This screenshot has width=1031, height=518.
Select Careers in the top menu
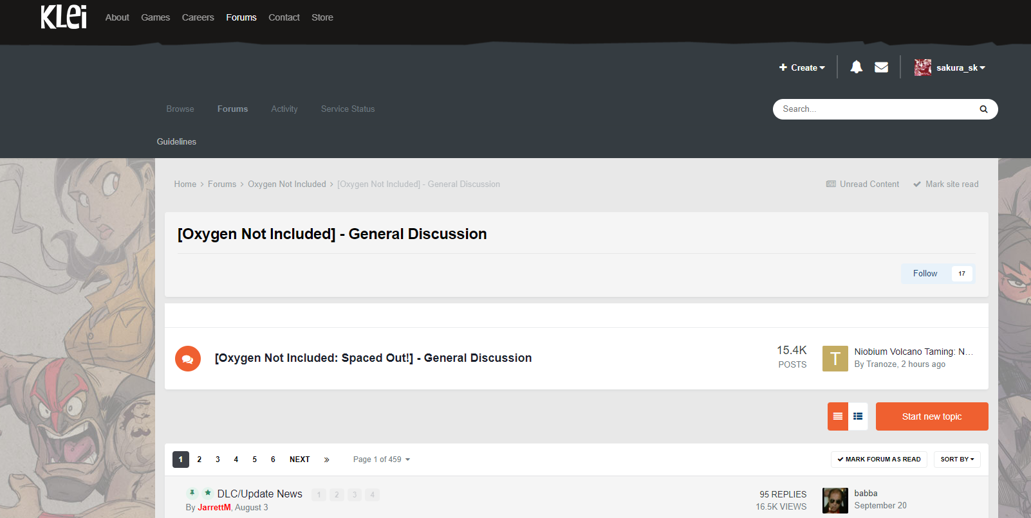point(198,17)
